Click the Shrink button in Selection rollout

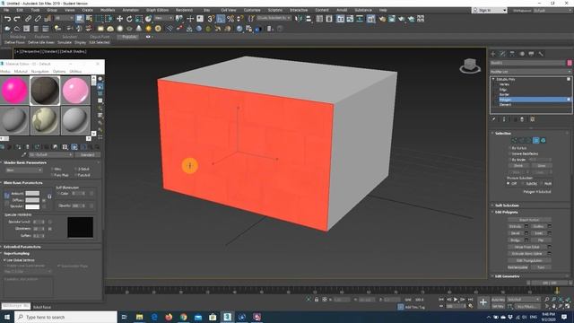(x=518, y=166)
